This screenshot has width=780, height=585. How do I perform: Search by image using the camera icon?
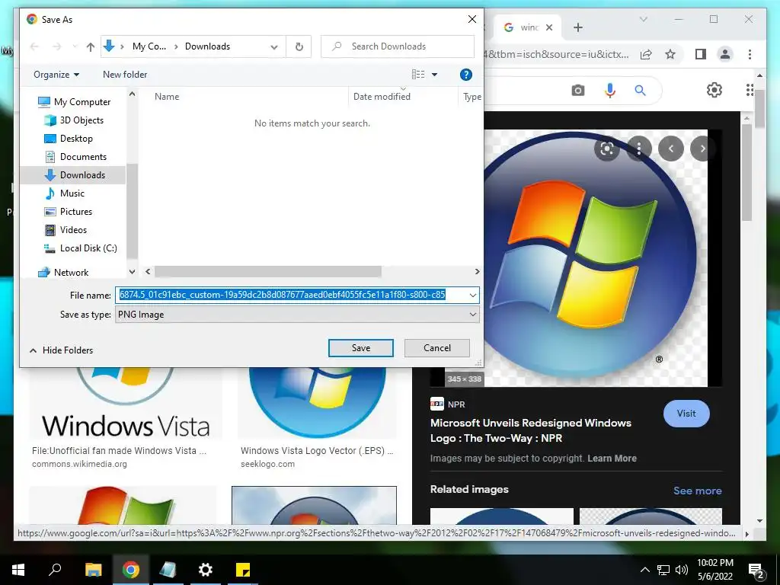tap(577, 91)
